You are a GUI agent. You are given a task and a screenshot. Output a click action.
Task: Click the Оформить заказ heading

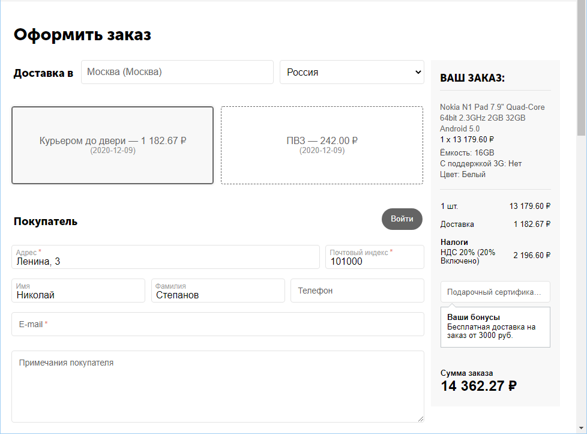82,34
